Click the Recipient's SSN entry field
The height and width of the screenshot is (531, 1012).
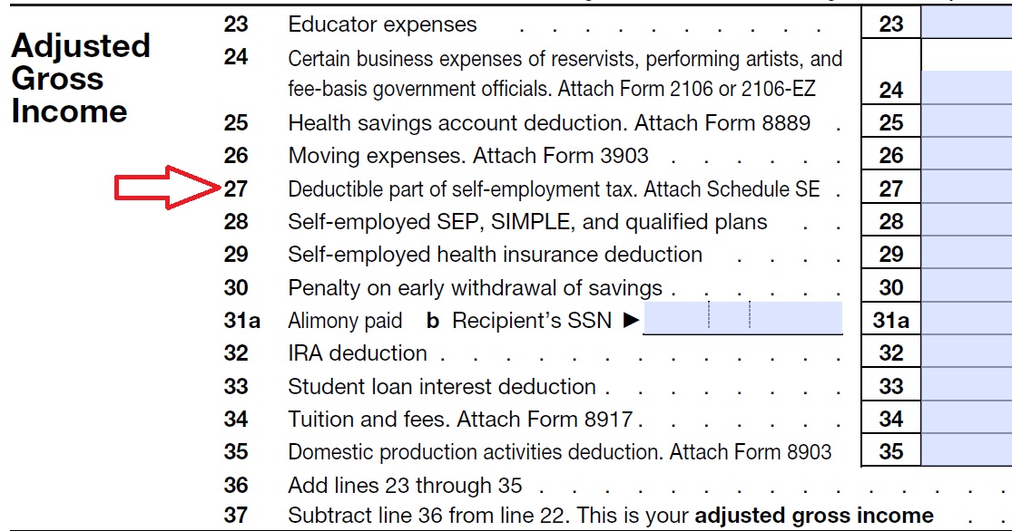click(x=742, y=318)
